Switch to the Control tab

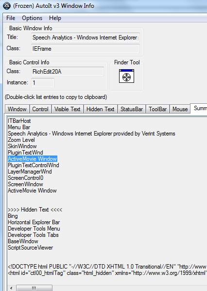[40, 109]
